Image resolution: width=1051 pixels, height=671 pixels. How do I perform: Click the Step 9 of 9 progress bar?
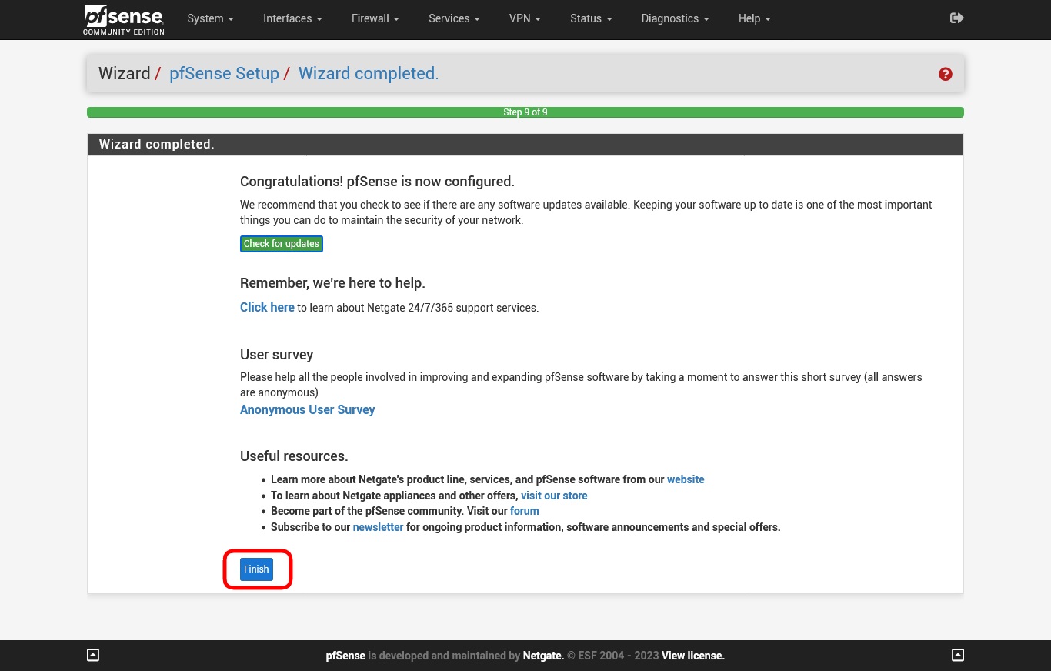pos(525,112)
